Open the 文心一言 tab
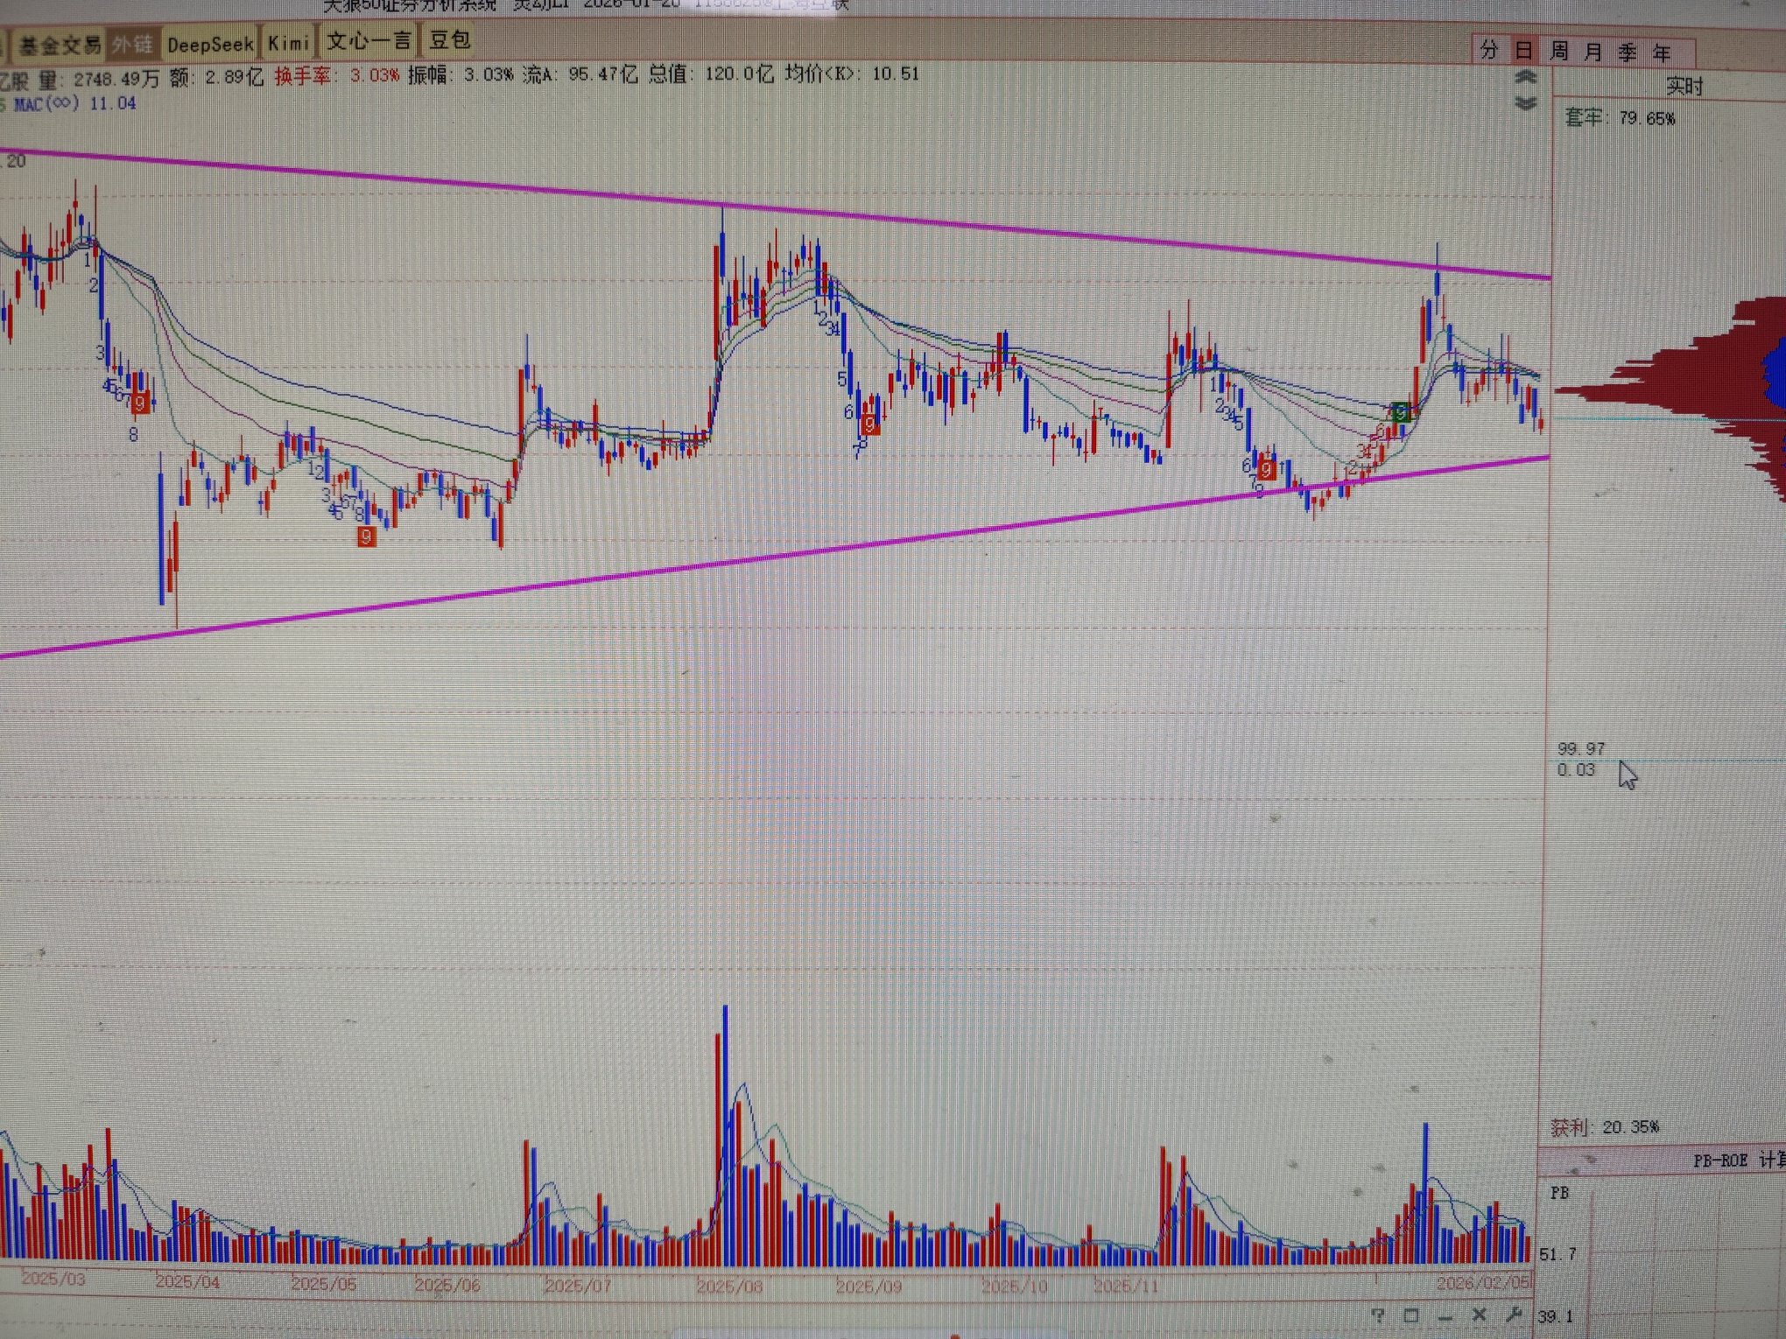 (369, 41)
